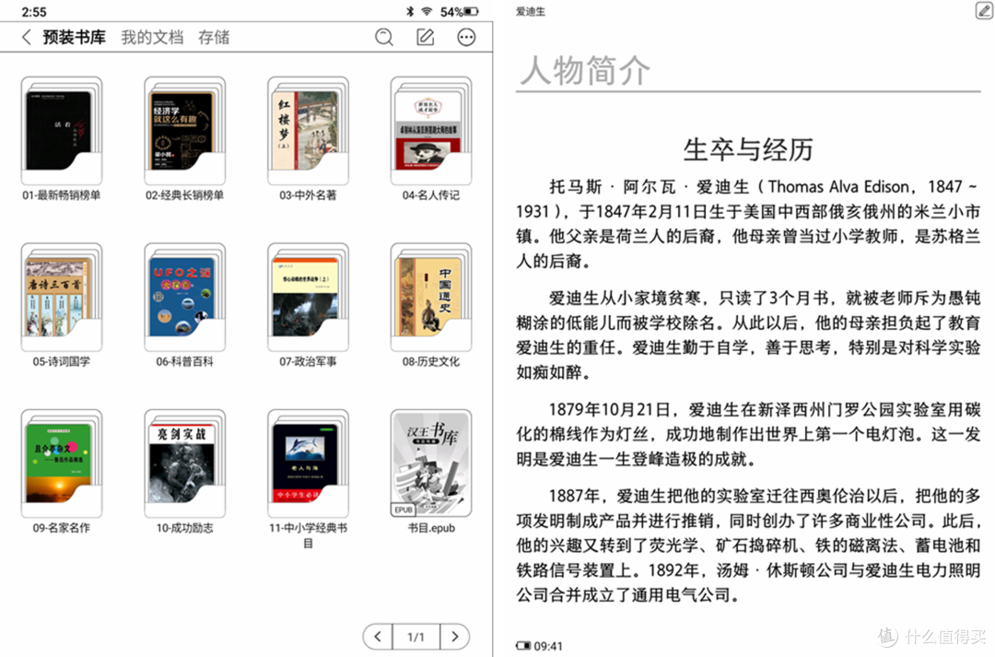Switch to the 预装书库 tab
Image resolution: width=995 pixels, height=657 pixels.
click(x=75, y=38)
